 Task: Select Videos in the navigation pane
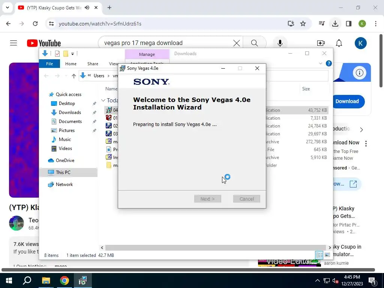(65, 148)
